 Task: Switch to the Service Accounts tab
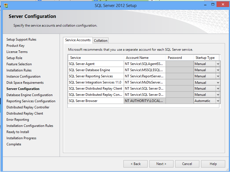click(x=78, y=40)
